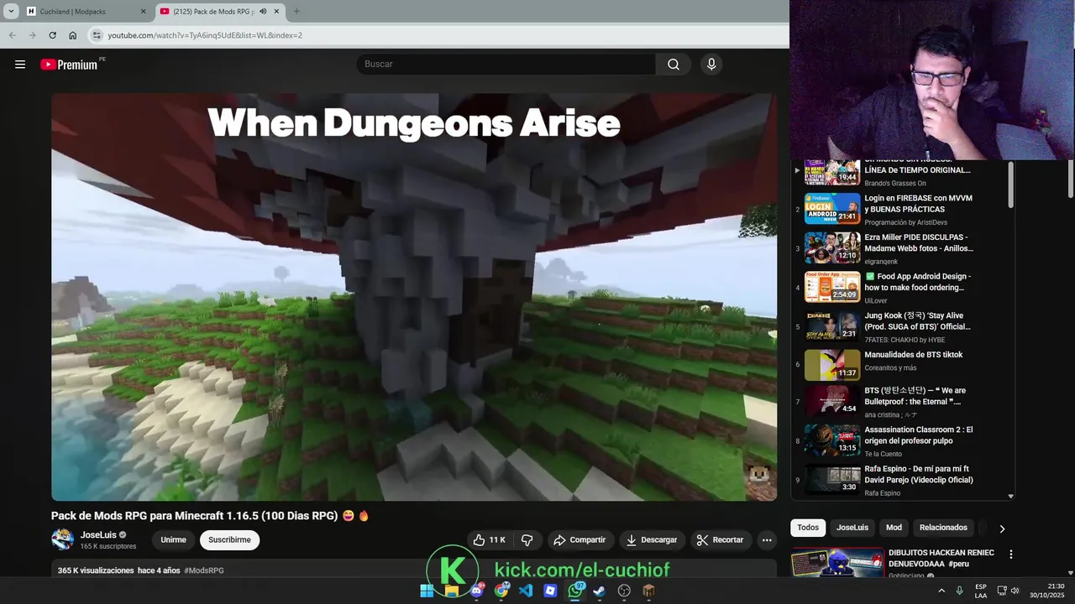Start voice search with microphone icon
1075x604 pixels.
[x=711, y=65]
